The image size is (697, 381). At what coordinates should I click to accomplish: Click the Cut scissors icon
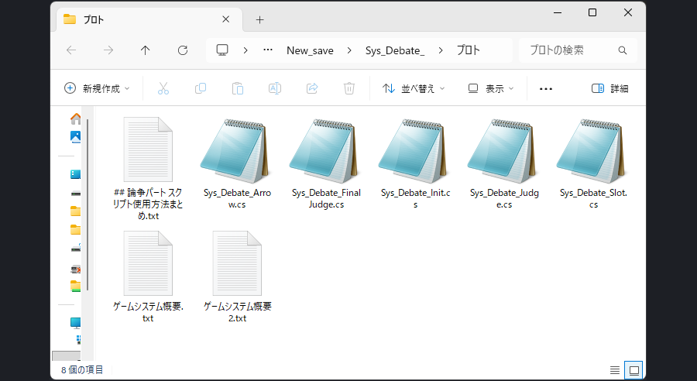tap(163, 88)
